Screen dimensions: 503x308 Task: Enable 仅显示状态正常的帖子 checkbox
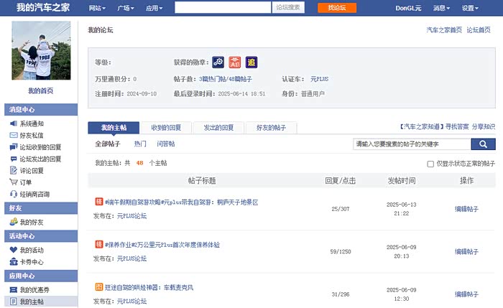click(x=430, y=164)
